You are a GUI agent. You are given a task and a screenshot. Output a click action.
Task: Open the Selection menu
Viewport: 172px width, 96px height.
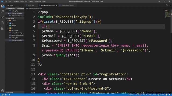pyautogui.click(x=16, y=2)
